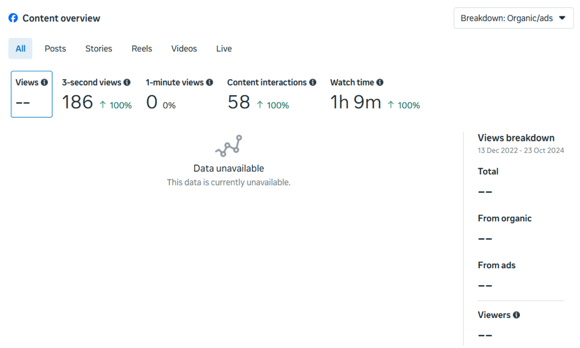This screenshot has width=580, height=348.
Task: Click the Facebook logo icon
Action: 13,18
